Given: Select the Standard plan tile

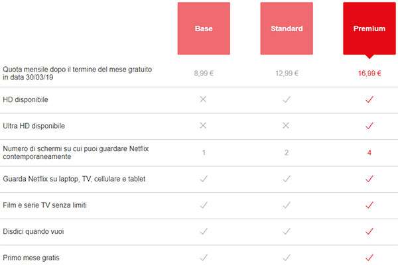Looking at the screenshot, I should [287, 28].
